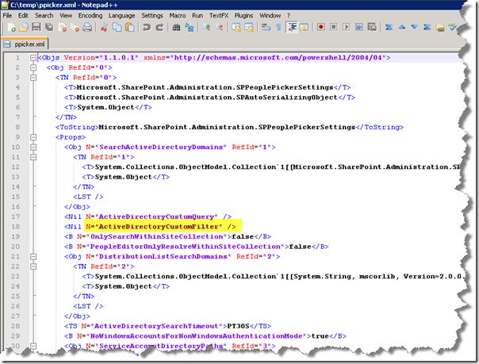Click the blue down-triangle TextFX icon
Image resolution: width=479 pixels, height=364 pixels.
(414, 27)
